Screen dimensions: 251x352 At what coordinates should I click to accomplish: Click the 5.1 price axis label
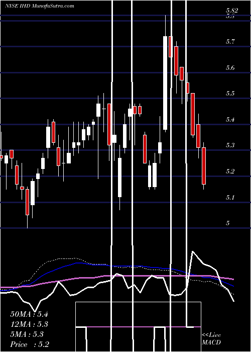[x=230, y=198]
